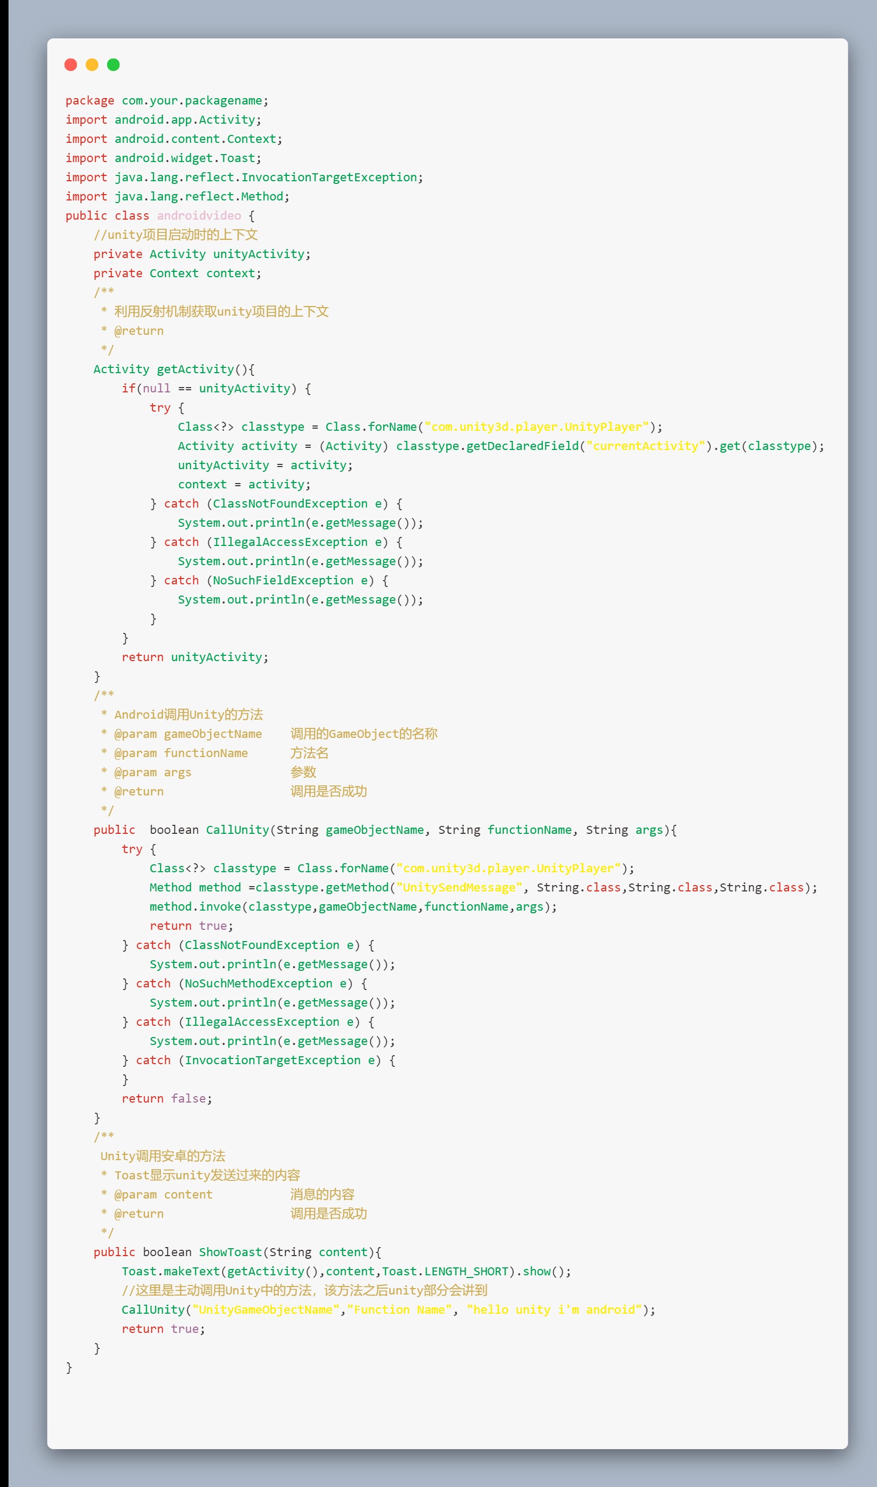Click comment 'Android调用Unity的方法'

click(x=189, y=714)
